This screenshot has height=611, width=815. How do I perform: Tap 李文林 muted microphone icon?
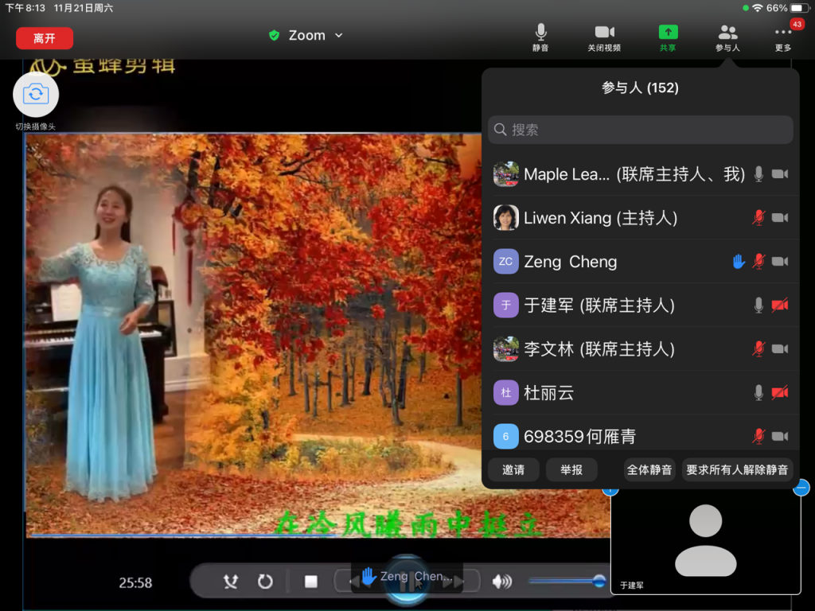[758, 348]
